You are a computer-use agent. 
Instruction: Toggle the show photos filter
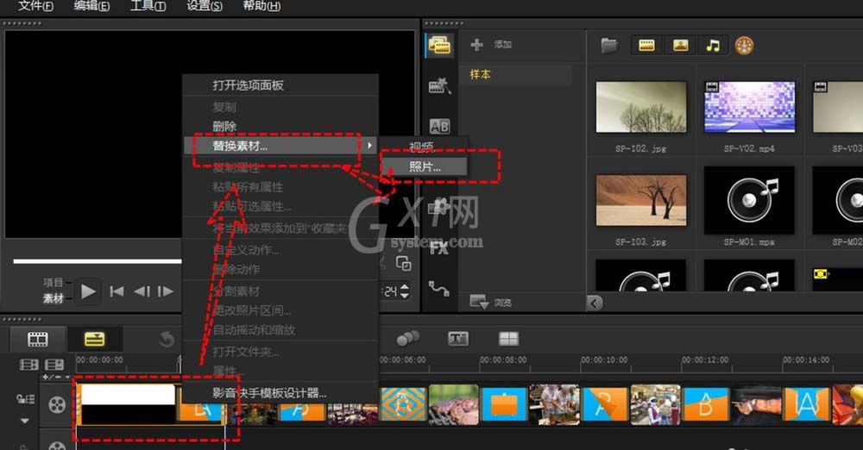click(680, 45)
